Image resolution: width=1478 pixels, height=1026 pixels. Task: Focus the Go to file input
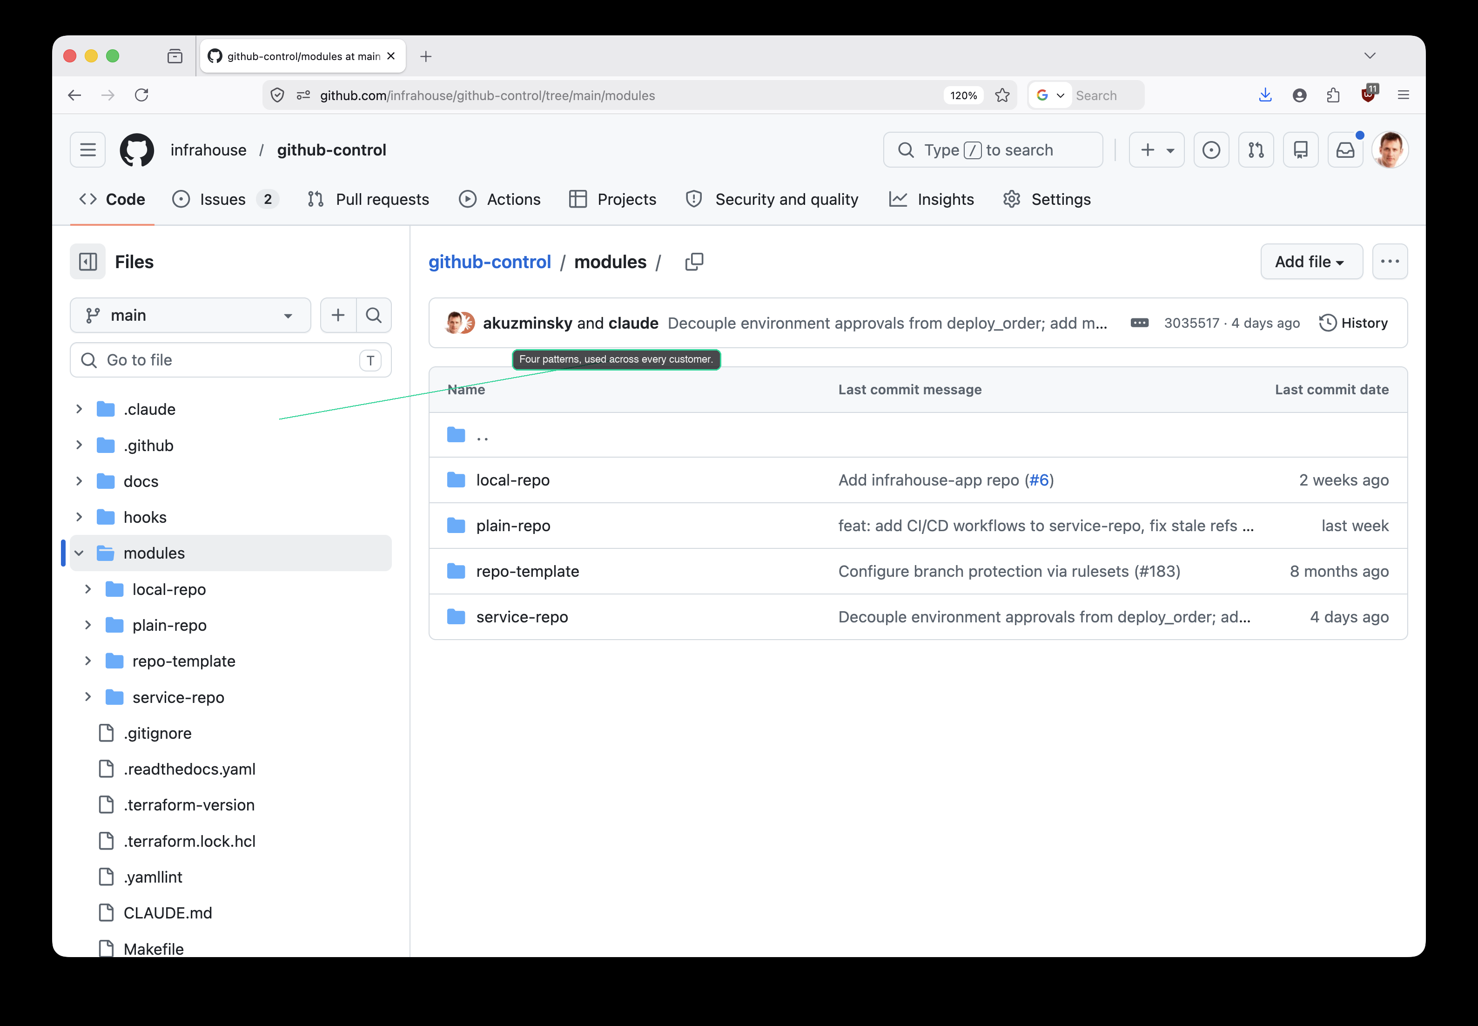[x=231, y=360]
